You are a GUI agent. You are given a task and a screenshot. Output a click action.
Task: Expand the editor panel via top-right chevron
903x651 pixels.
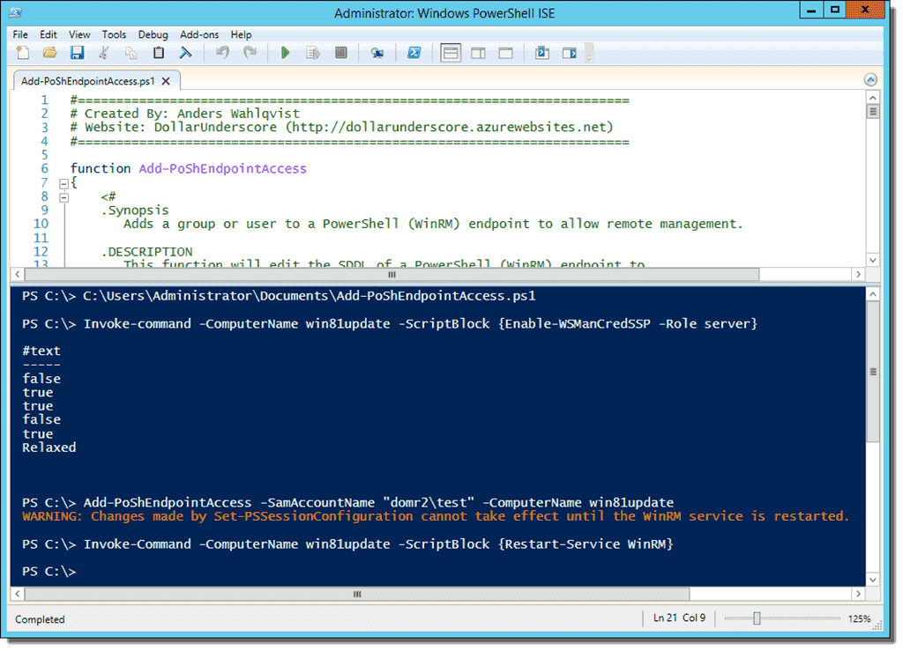[x=870, y=79]
